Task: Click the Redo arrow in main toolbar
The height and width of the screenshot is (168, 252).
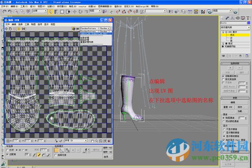Action: click(x=10, y=11)
